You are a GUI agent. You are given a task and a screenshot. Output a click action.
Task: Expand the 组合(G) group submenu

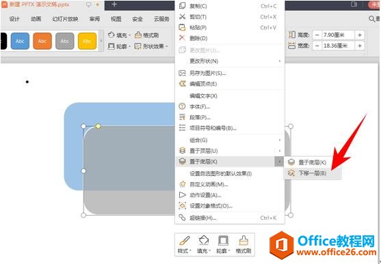point(230,140)
